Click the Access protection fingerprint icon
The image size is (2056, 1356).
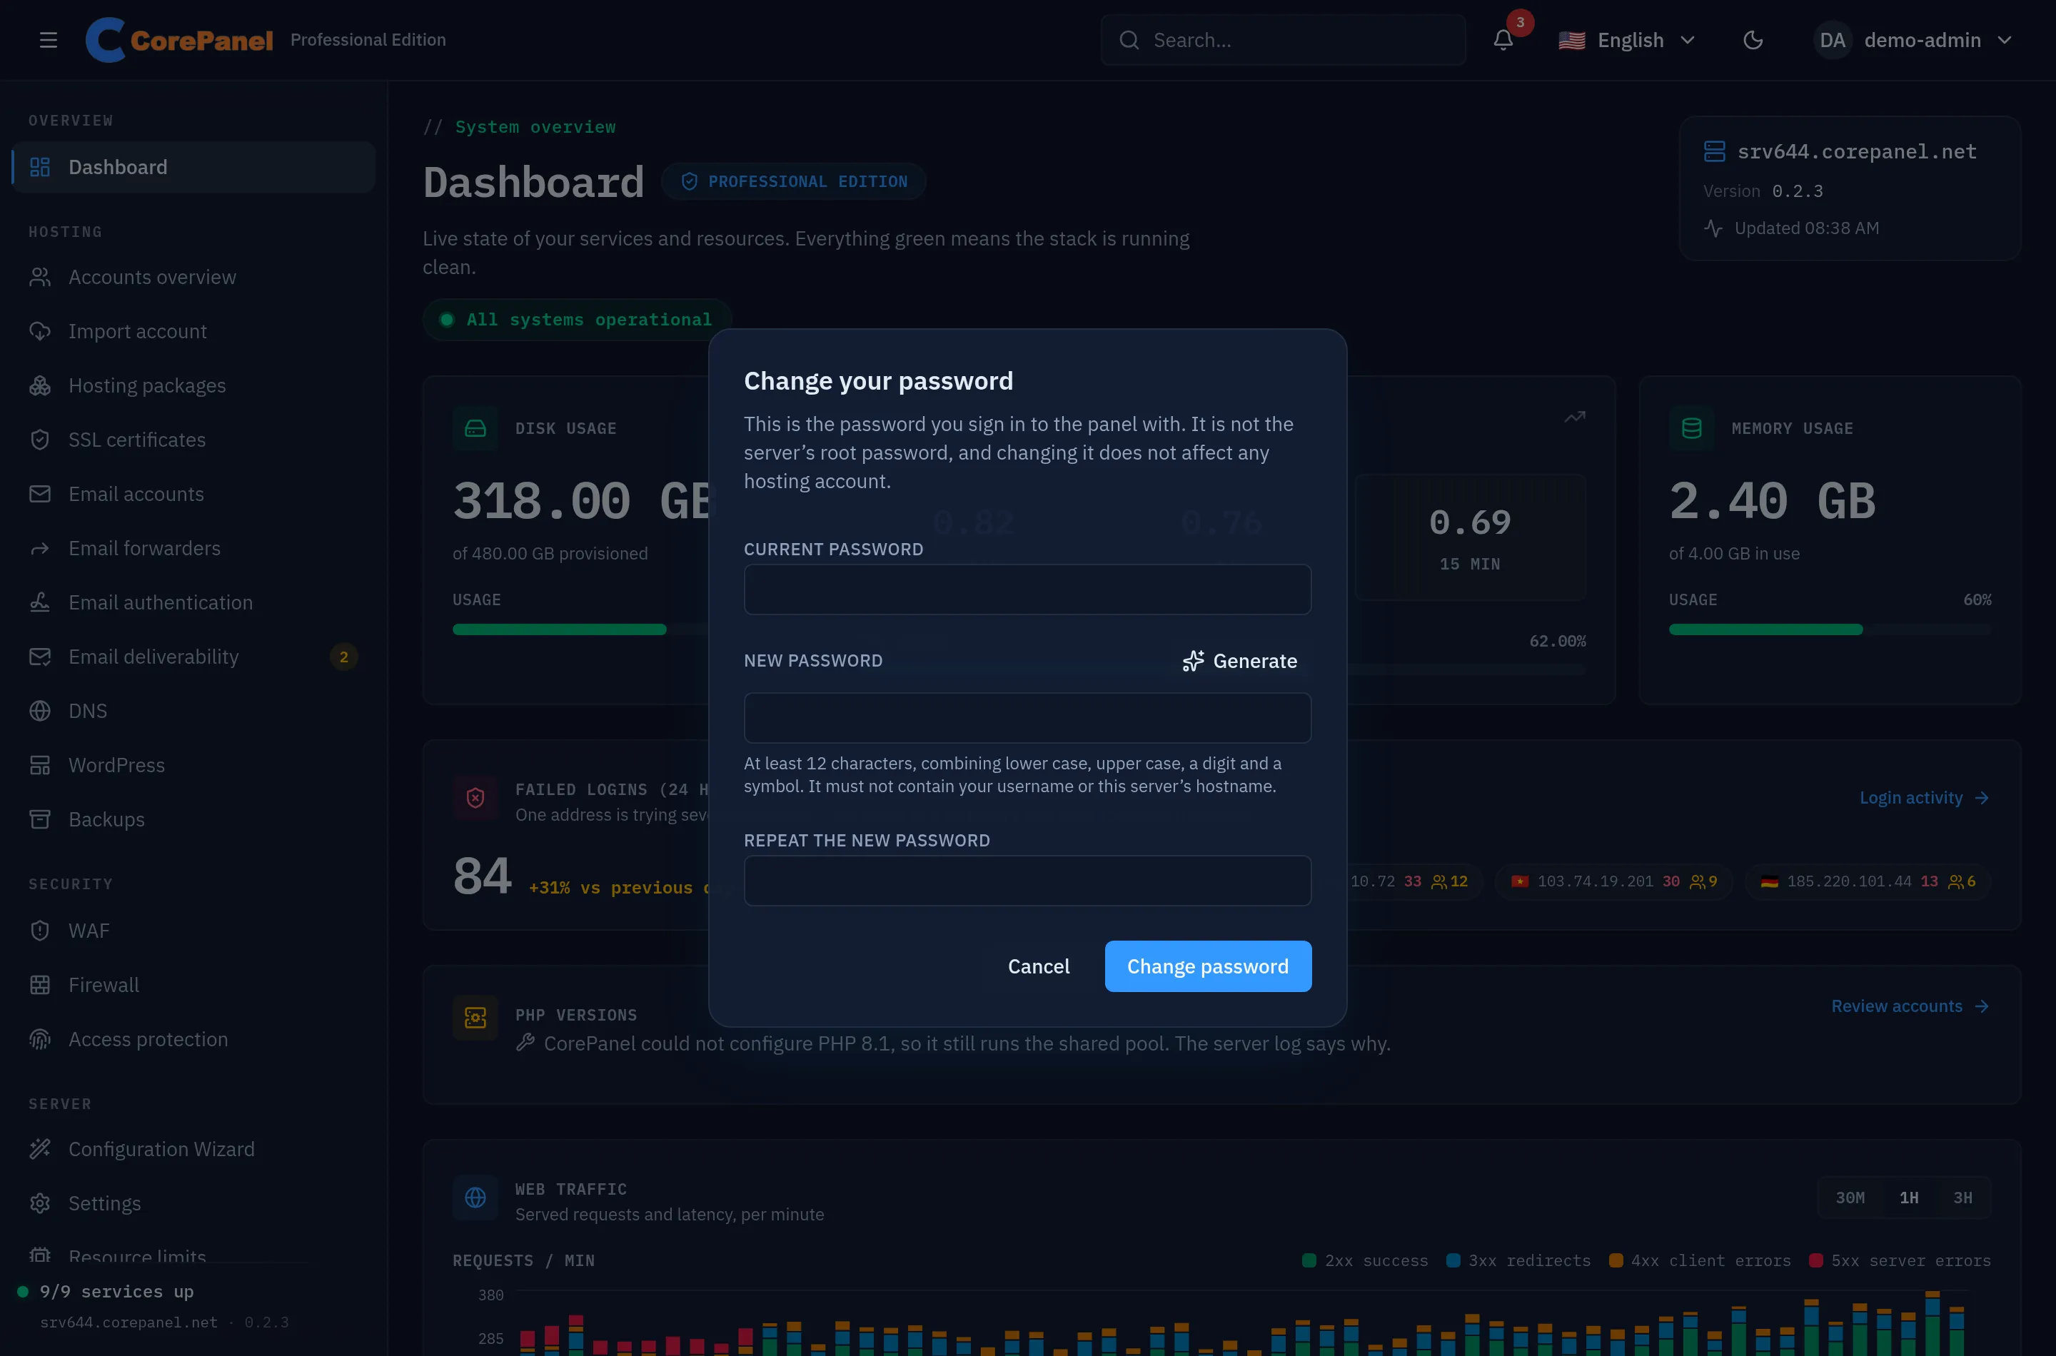pyautogui.click(x=40, y=1040)
